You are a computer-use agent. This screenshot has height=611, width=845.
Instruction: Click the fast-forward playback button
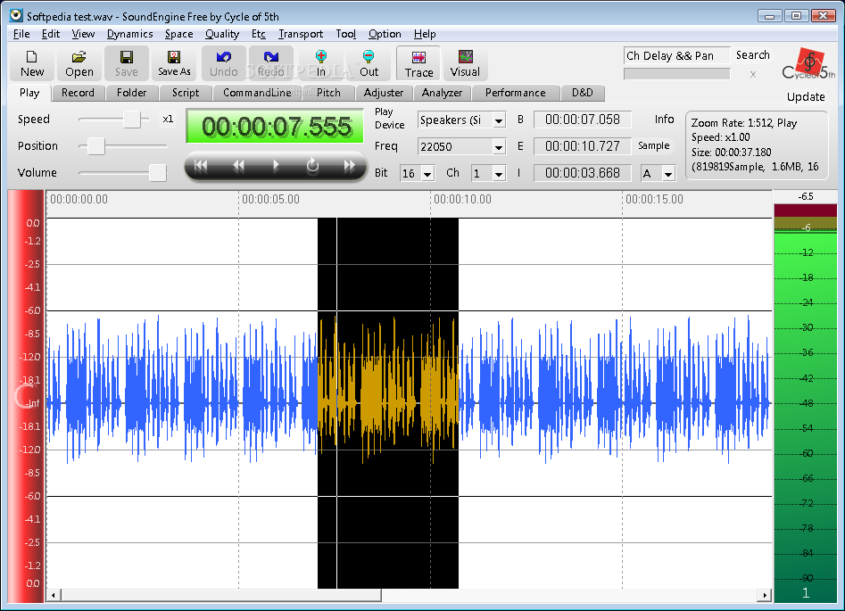click(x=350, y=165)
